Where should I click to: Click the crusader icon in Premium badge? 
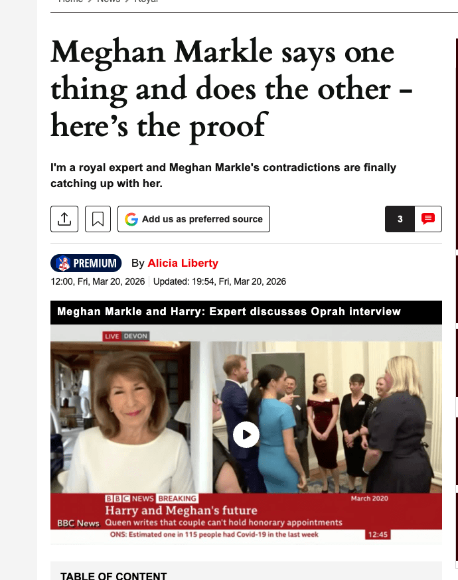tap(64, 263)
